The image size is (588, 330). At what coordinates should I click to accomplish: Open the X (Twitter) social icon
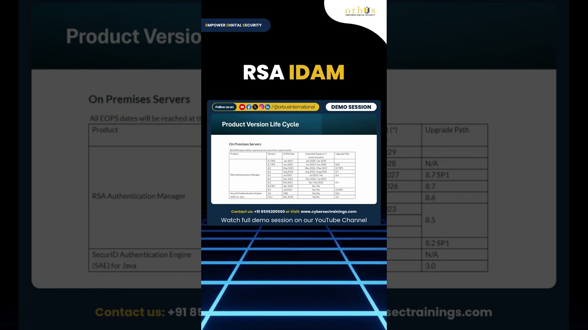255,107
